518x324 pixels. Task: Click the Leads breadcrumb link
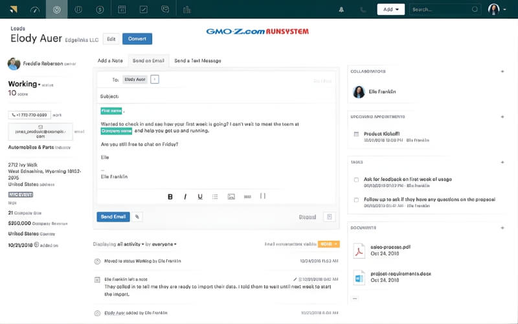(17, 29)
